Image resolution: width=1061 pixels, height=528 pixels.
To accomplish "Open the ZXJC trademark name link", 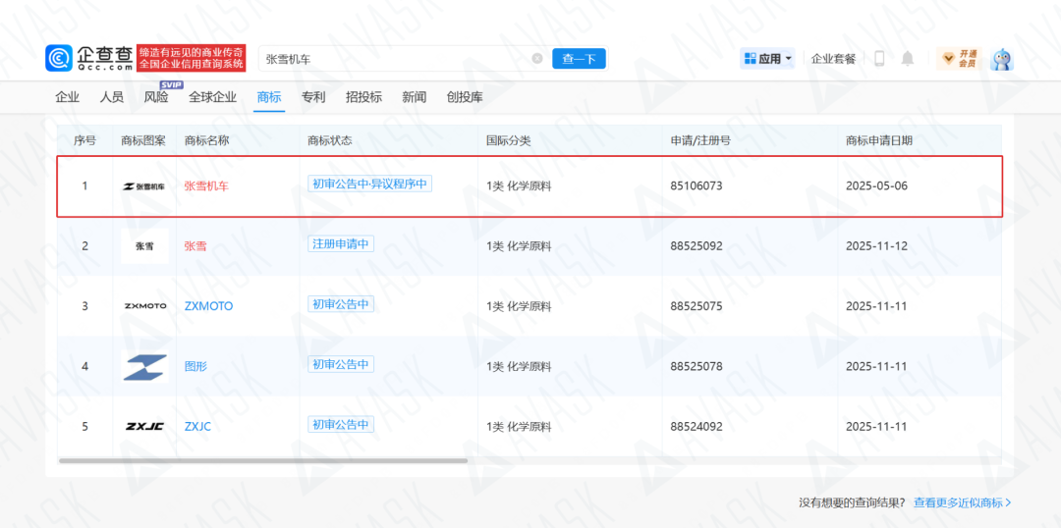I will pyautogui.click(x=197, y=427).
